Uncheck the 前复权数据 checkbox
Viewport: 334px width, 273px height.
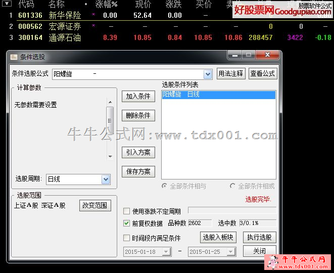point(127,223)
